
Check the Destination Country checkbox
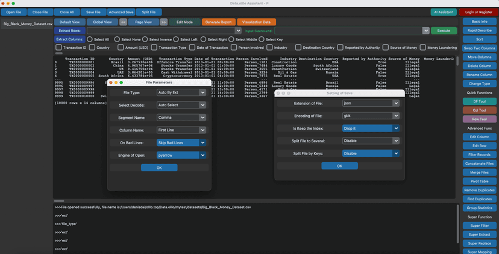pos(298,47)
